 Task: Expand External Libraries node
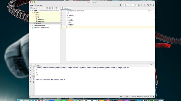coord(30,26)
